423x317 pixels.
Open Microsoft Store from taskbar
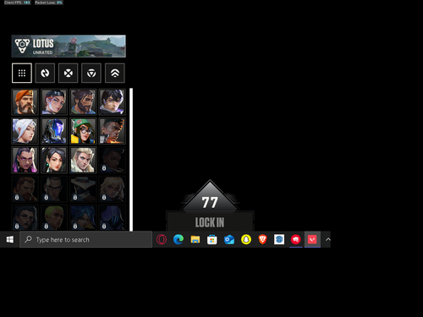click(212, 239)
